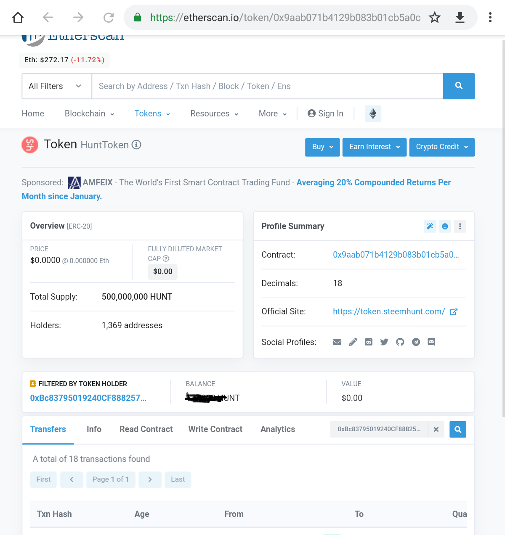The width and height of the screenshot is (505, 535).
Task: Click the Ethereum diamond icon
Action: point(373,113)
